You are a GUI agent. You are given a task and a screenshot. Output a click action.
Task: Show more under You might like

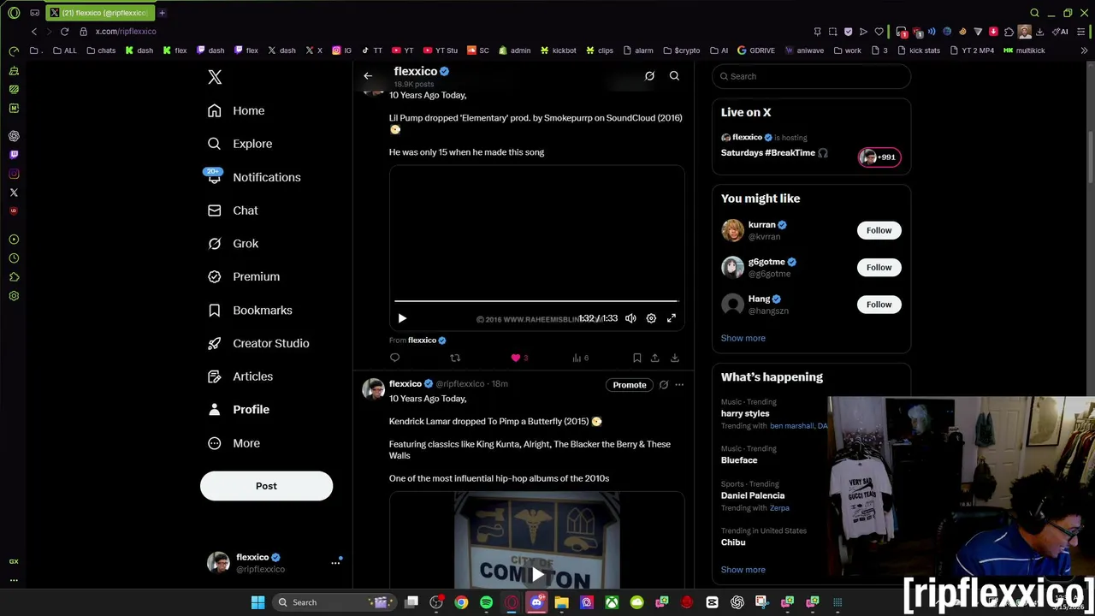(743, 338)
